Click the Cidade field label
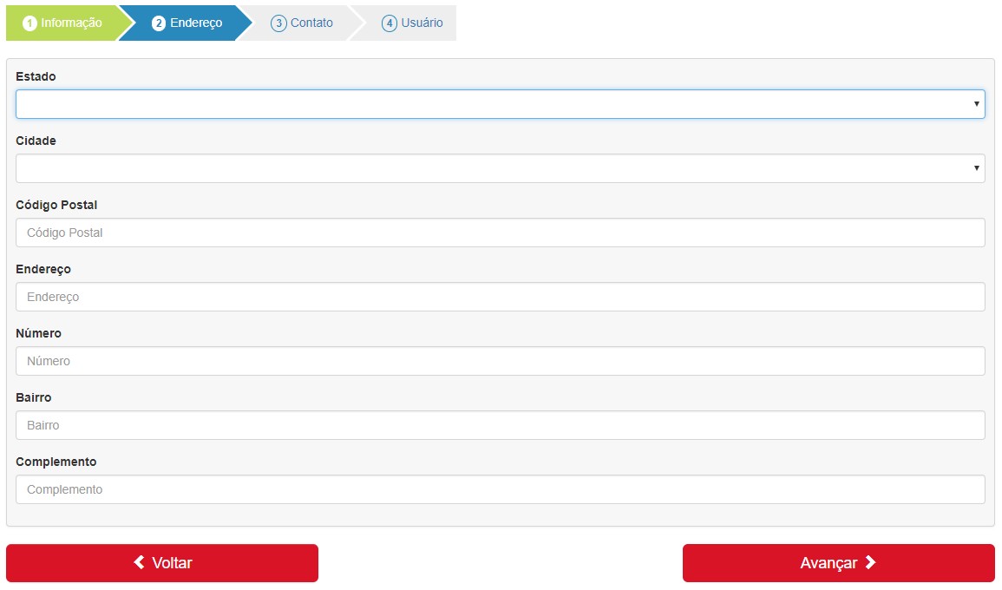1002x590 pixels. 36,141
